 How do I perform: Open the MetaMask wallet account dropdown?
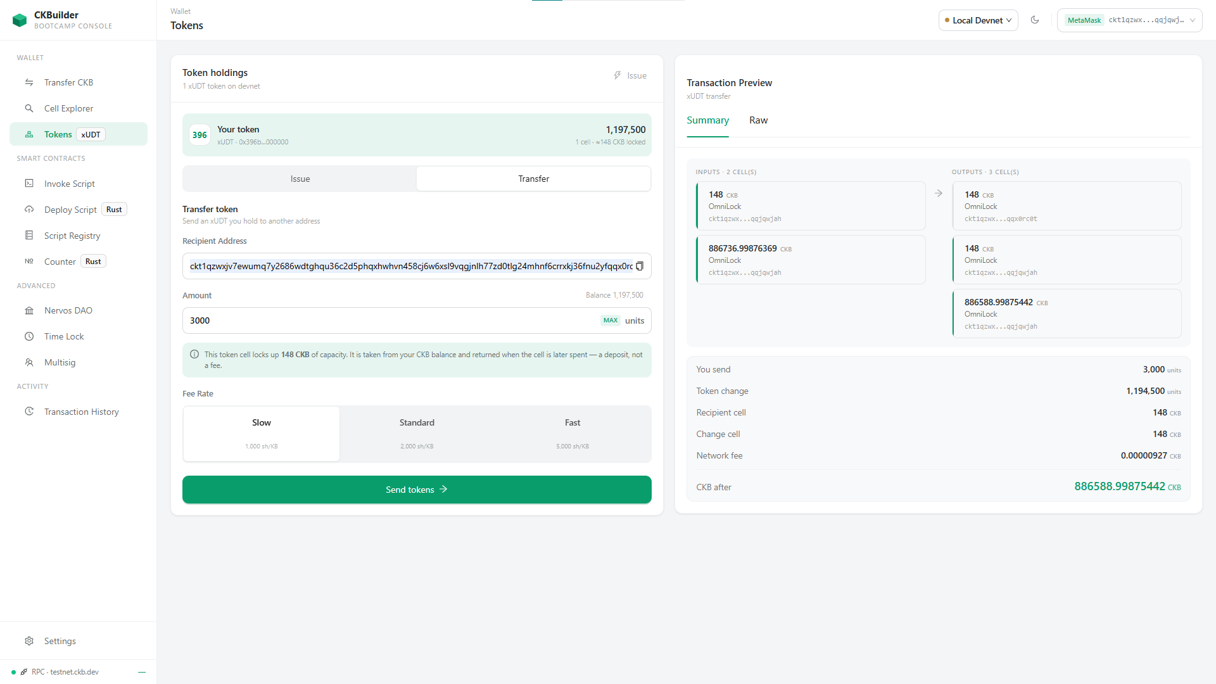point(1129,20)
